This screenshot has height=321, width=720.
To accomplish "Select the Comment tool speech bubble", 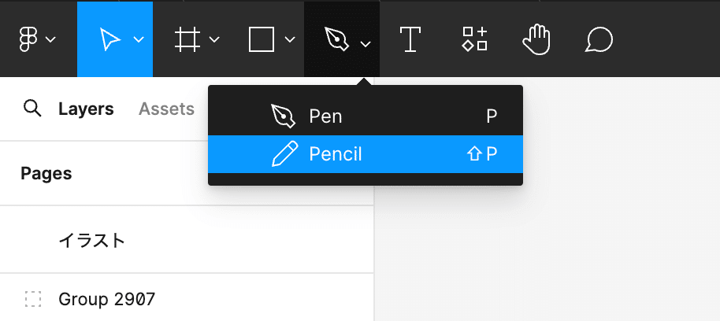I will coord(599,40).
